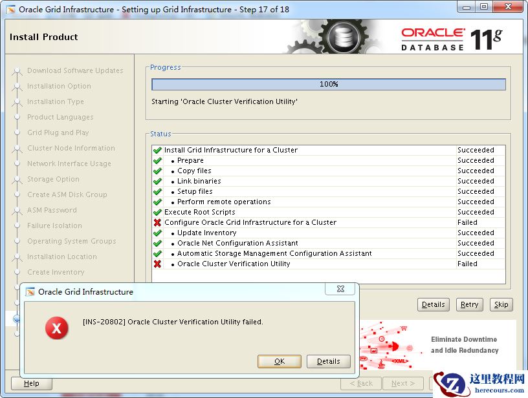Go to Network Interface Usage step
The width and height of the screenshot is (528, 398).
click(x=69, y=163)
